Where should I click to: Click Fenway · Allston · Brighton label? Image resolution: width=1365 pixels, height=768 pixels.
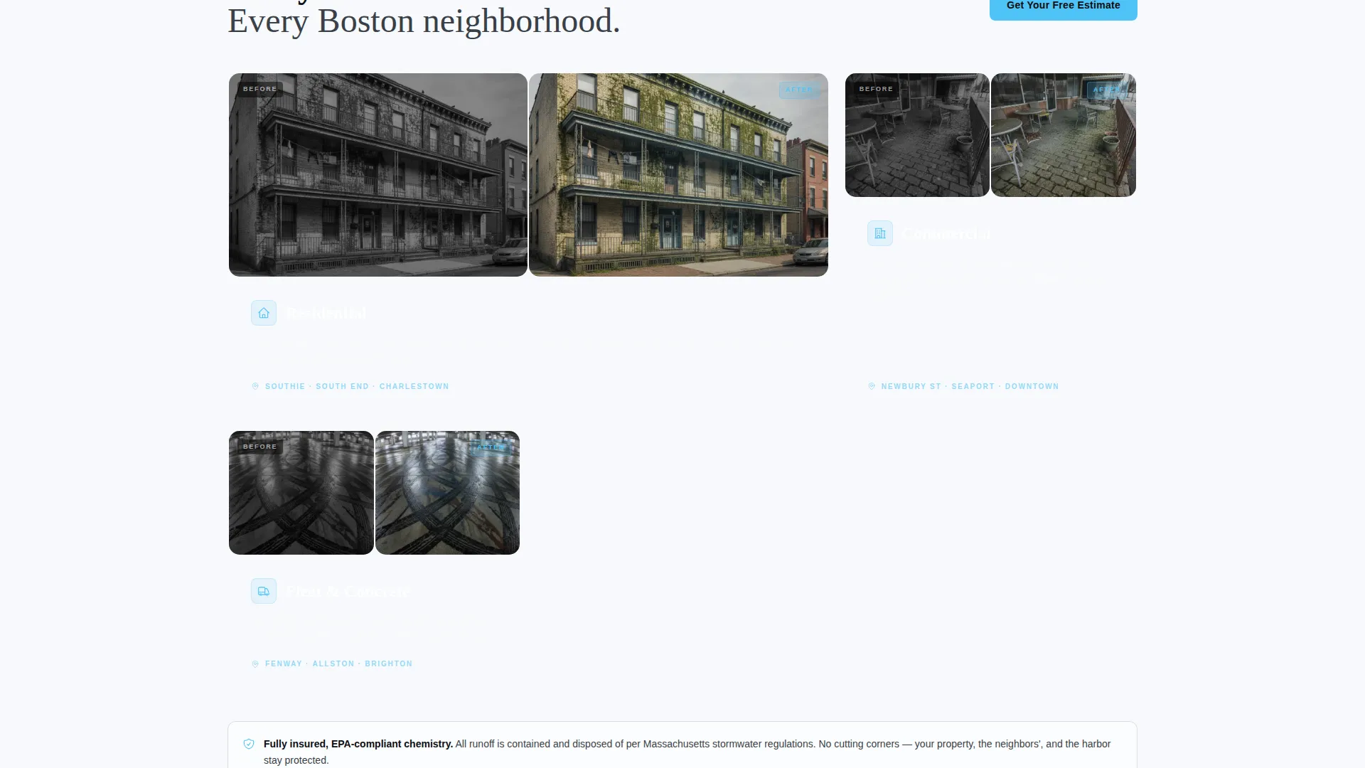coord(338,663)
